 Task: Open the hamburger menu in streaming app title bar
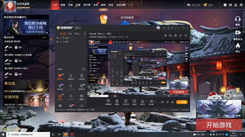[x=176, y=28]
